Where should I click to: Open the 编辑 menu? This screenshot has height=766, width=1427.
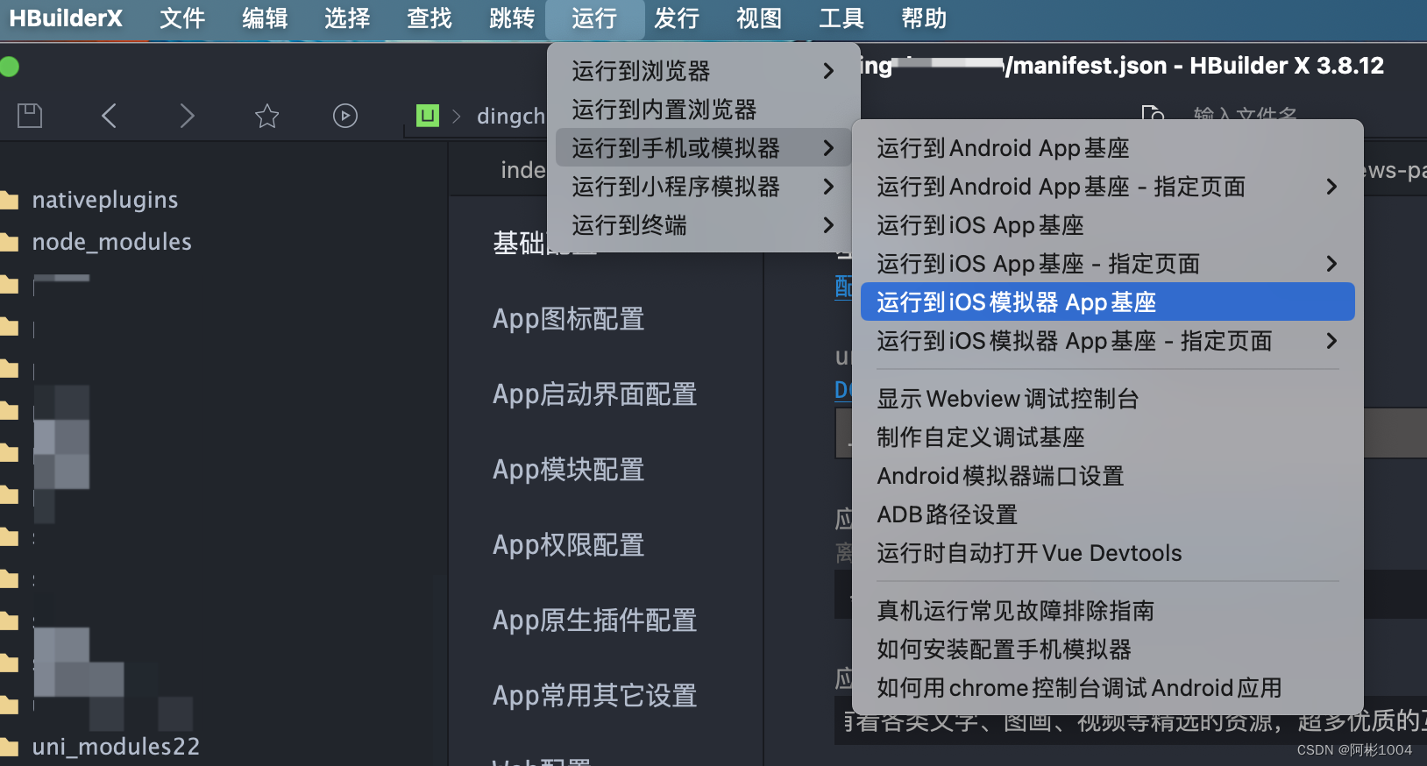pos(265,18)
